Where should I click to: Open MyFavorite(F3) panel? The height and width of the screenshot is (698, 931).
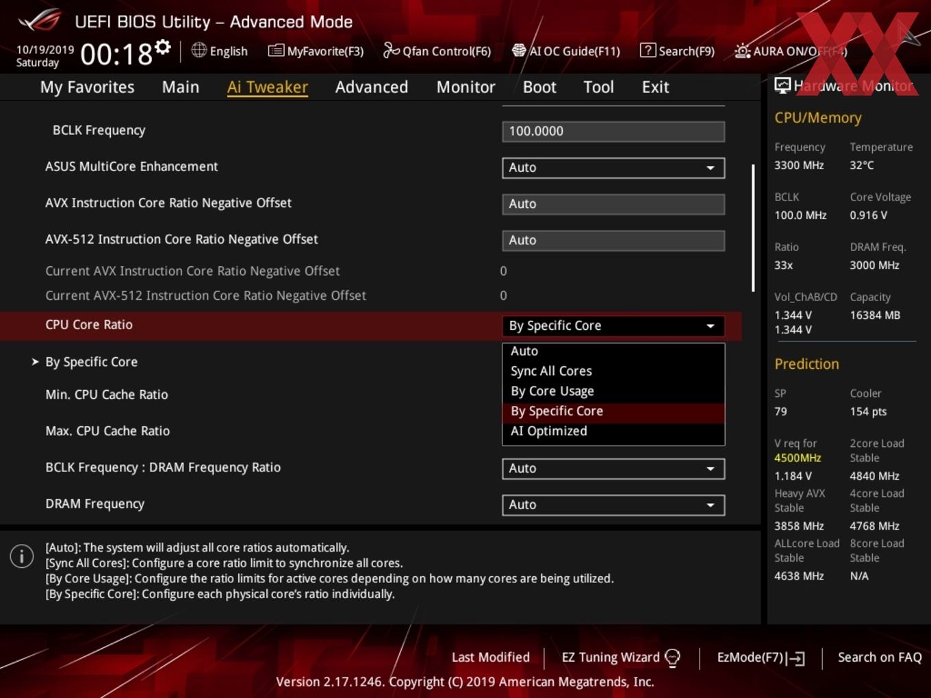pyautogui.click(x=316, y=51)
